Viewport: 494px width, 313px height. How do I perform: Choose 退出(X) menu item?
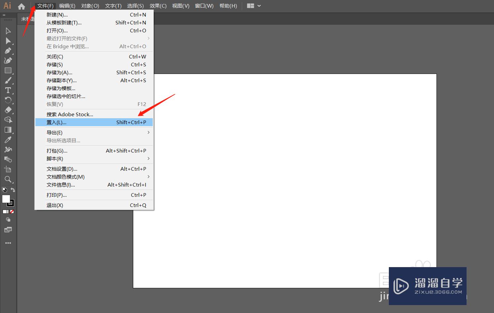94,205
